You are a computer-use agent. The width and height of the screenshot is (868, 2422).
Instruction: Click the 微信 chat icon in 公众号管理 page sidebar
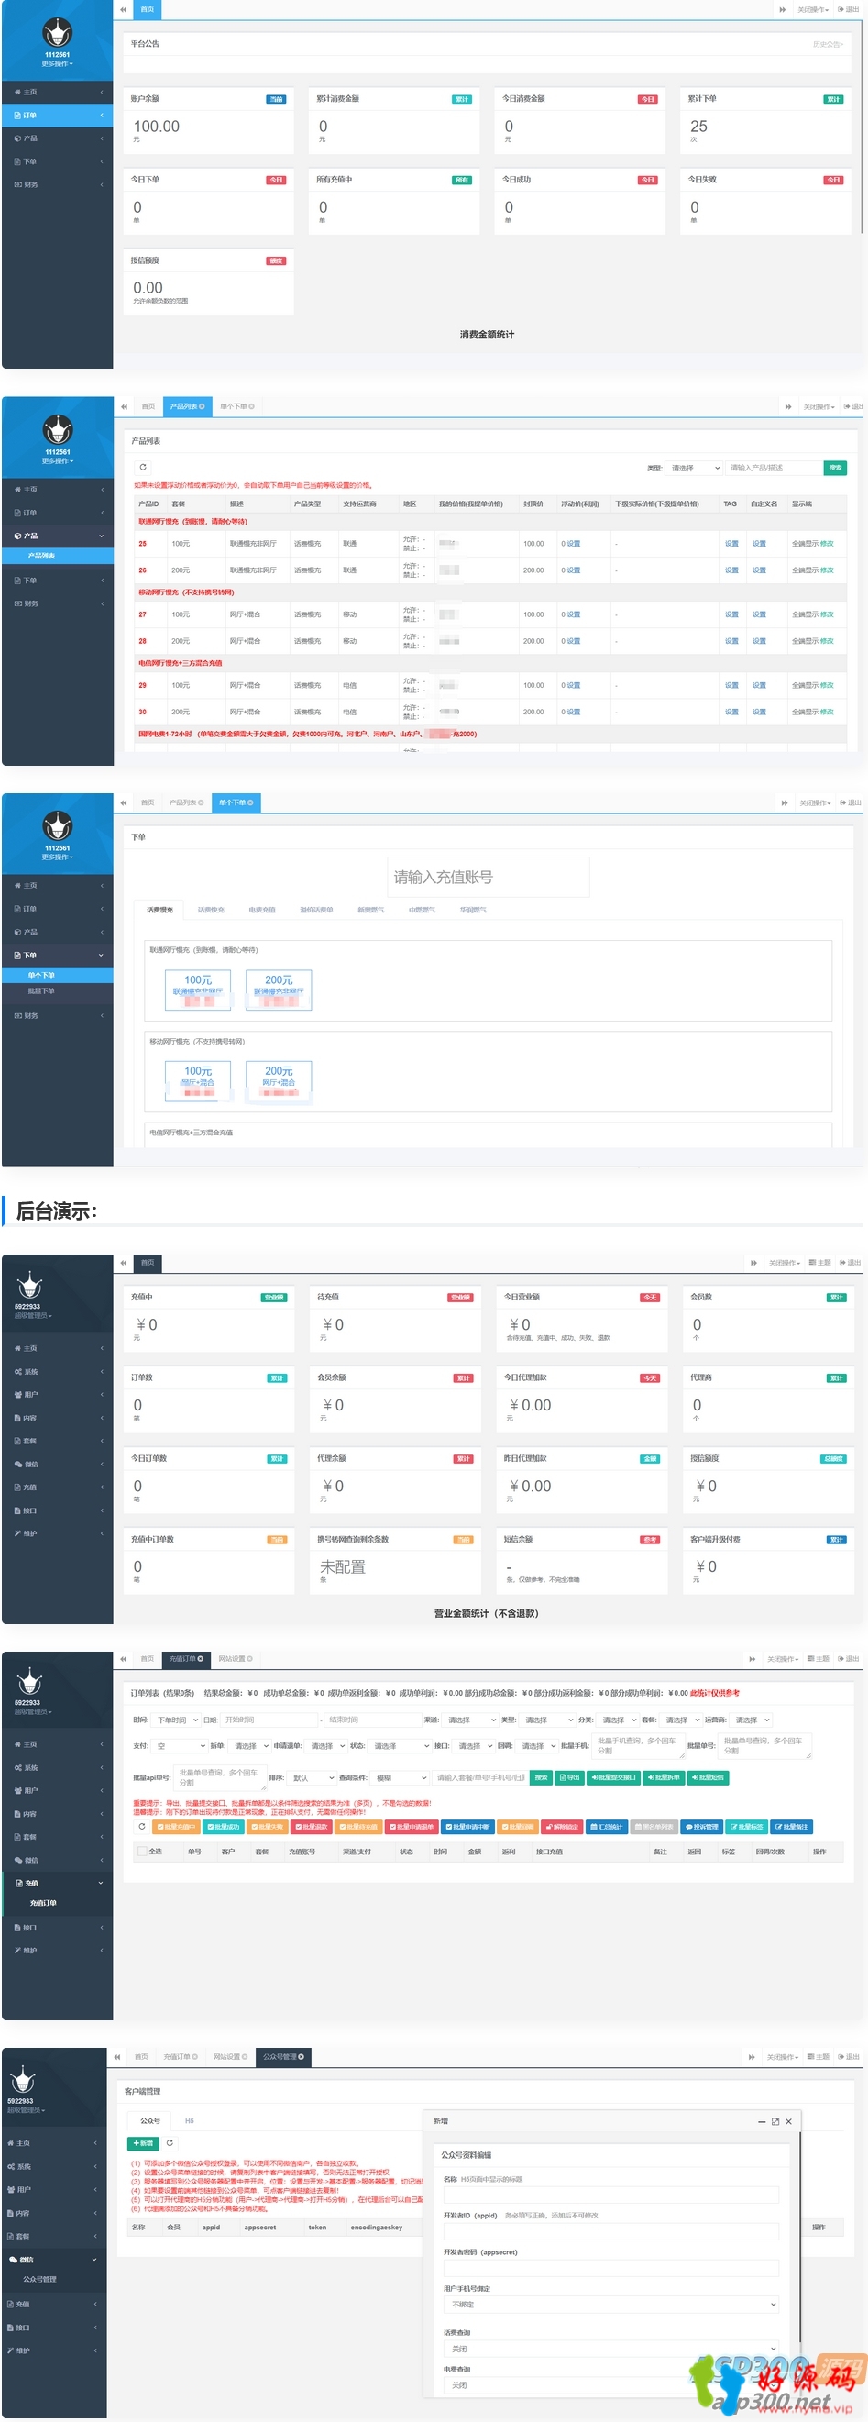tap(12, 2260)
